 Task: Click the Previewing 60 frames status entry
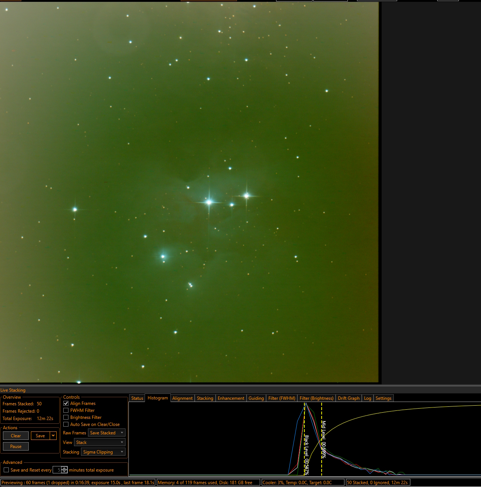click(78, 483)
